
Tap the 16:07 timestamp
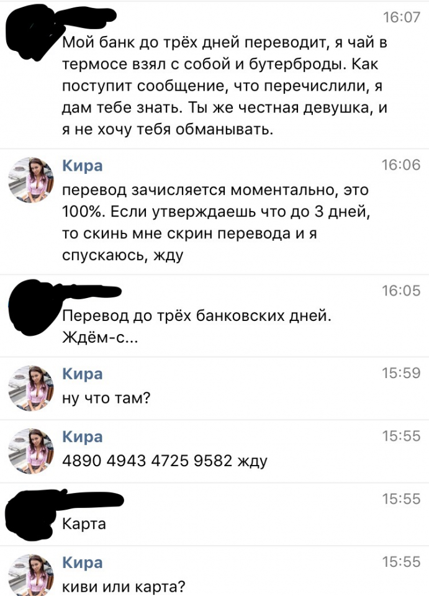coord(401,17)
